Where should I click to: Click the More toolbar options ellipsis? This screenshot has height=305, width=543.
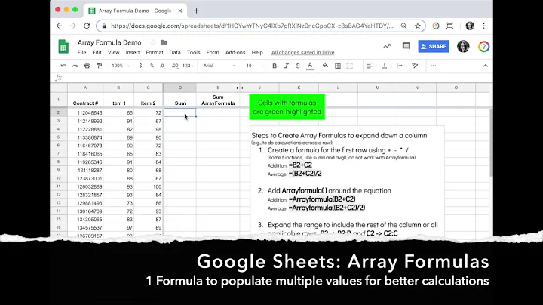point(433,66)
